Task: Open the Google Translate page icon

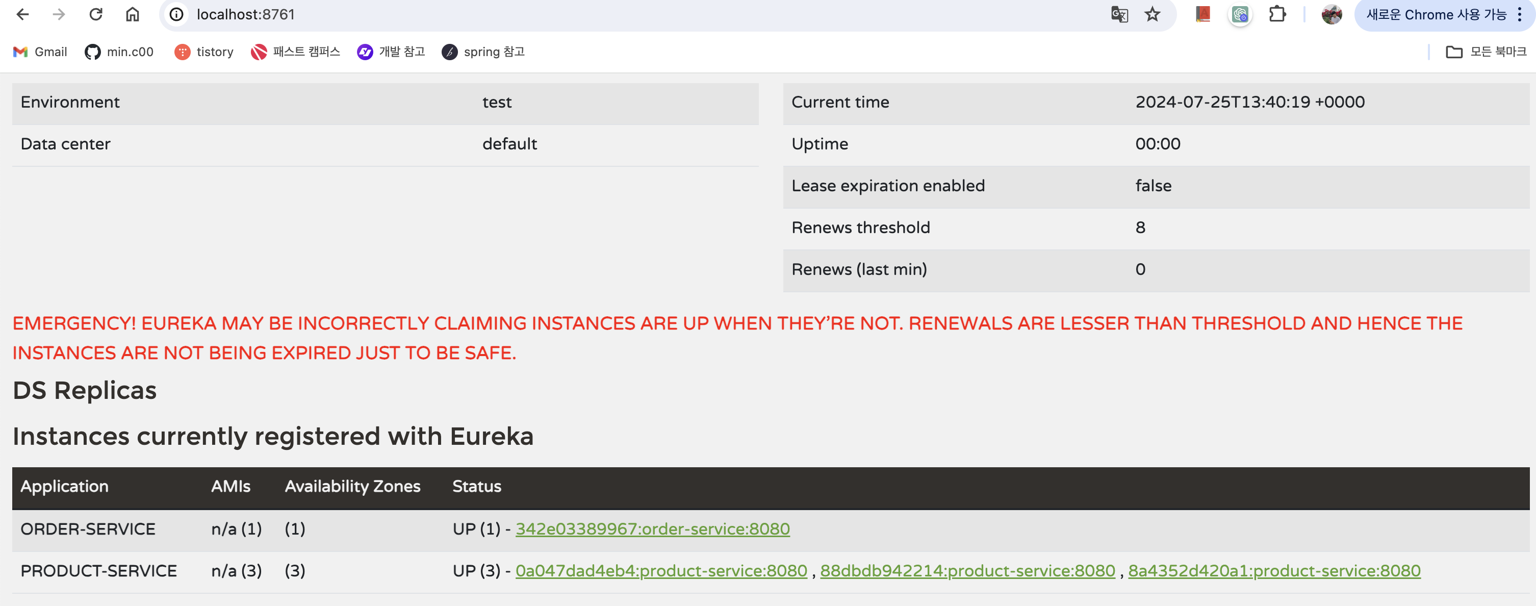Action: pyautogui.click(x=1119, y=14)
